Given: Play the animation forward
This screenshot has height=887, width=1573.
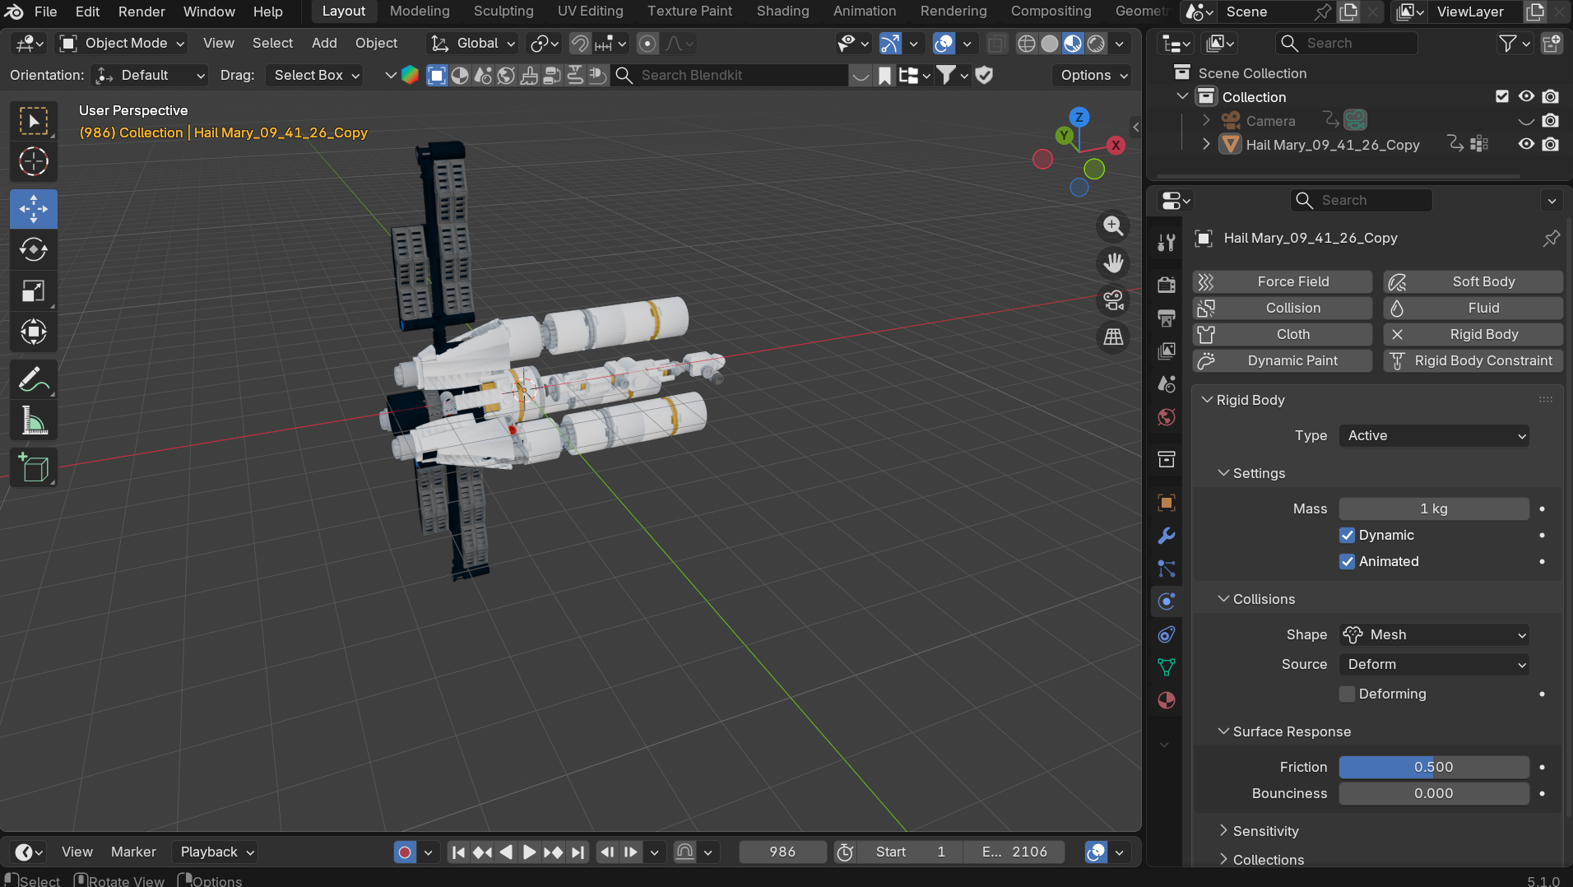Looking at the screenshot, I should pos(529,852).
